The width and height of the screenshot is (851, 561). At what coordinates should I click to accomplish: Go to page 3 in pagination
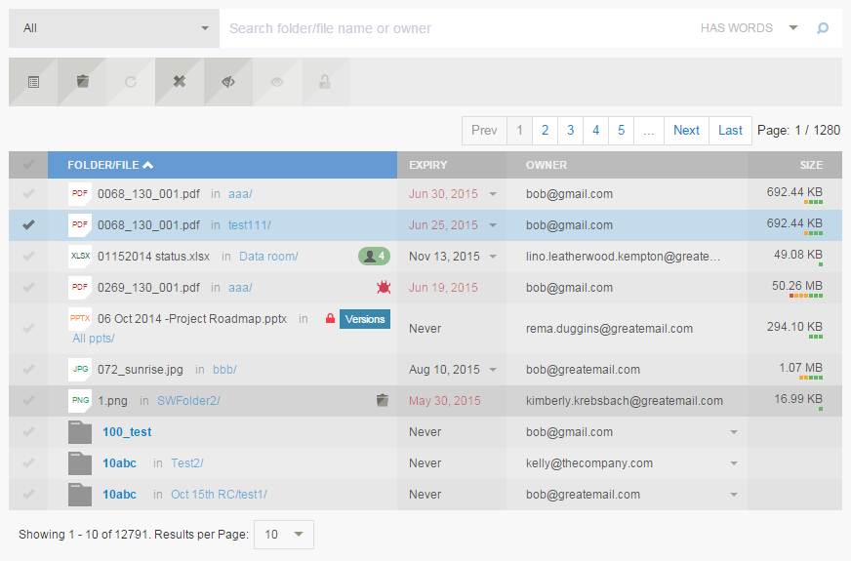coord(570,130)
